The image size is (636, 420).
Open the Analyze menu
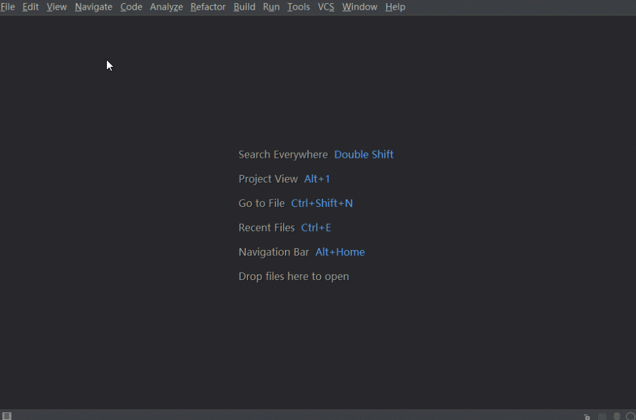pyautogui.click(x=166, y=7)
